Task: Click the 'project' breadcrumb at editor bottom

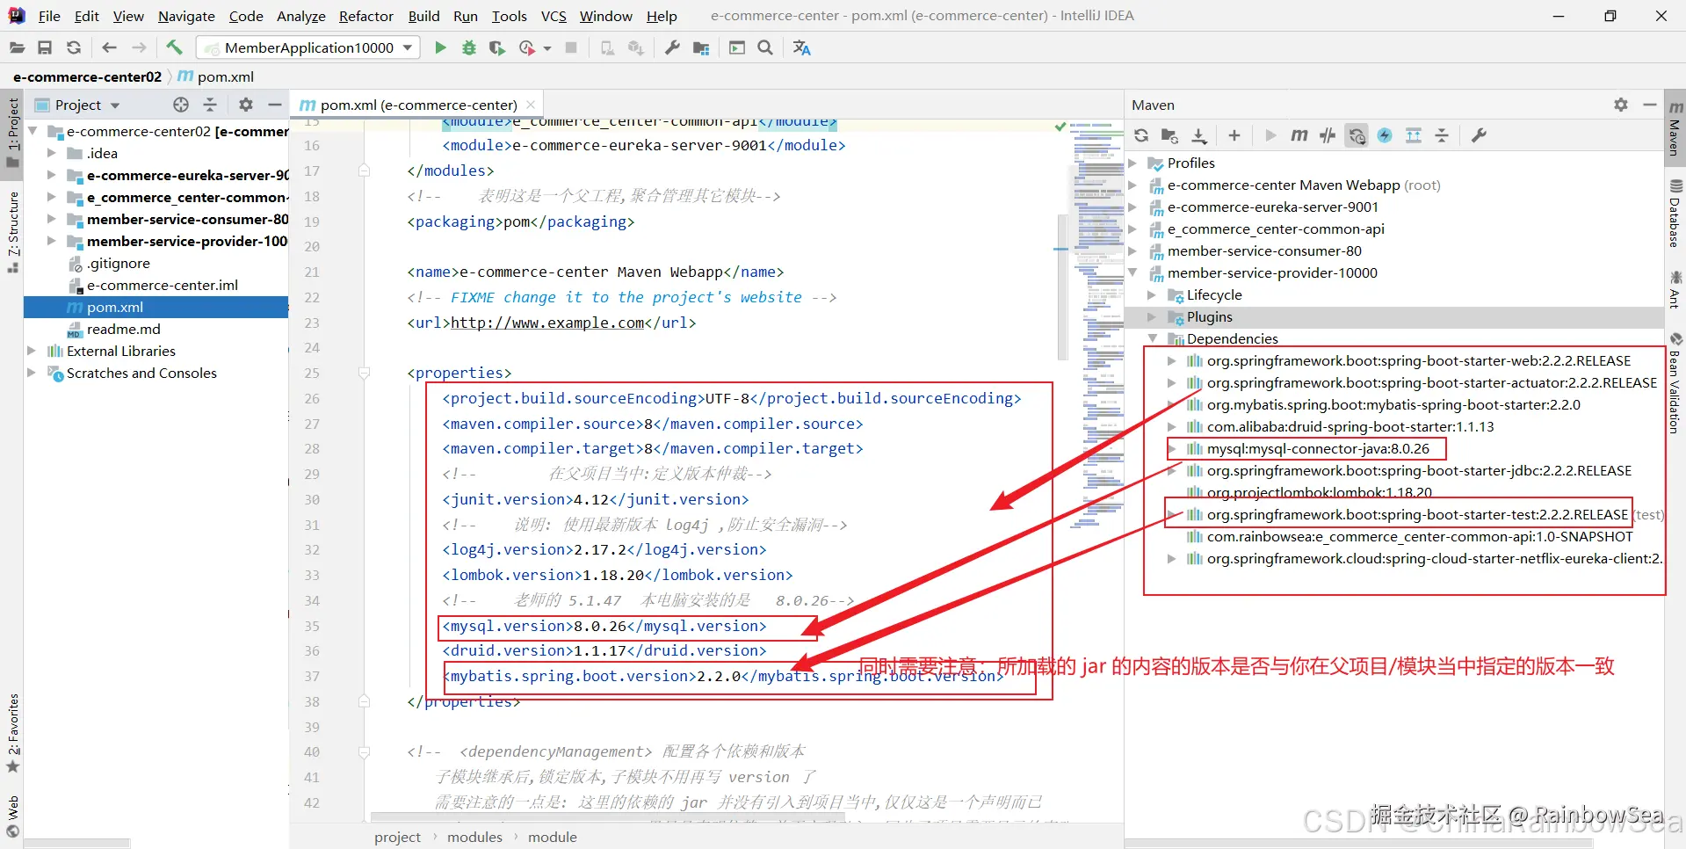Action: point(397,837)
